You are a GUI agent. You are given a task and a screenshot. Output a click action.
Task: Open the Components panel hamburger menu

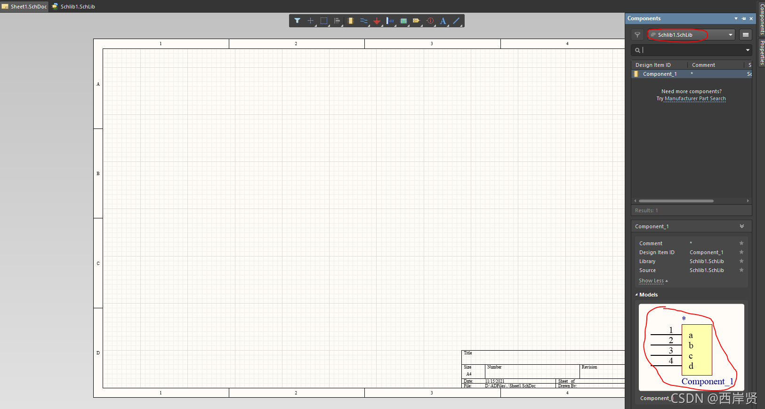(x=746, y=35)
